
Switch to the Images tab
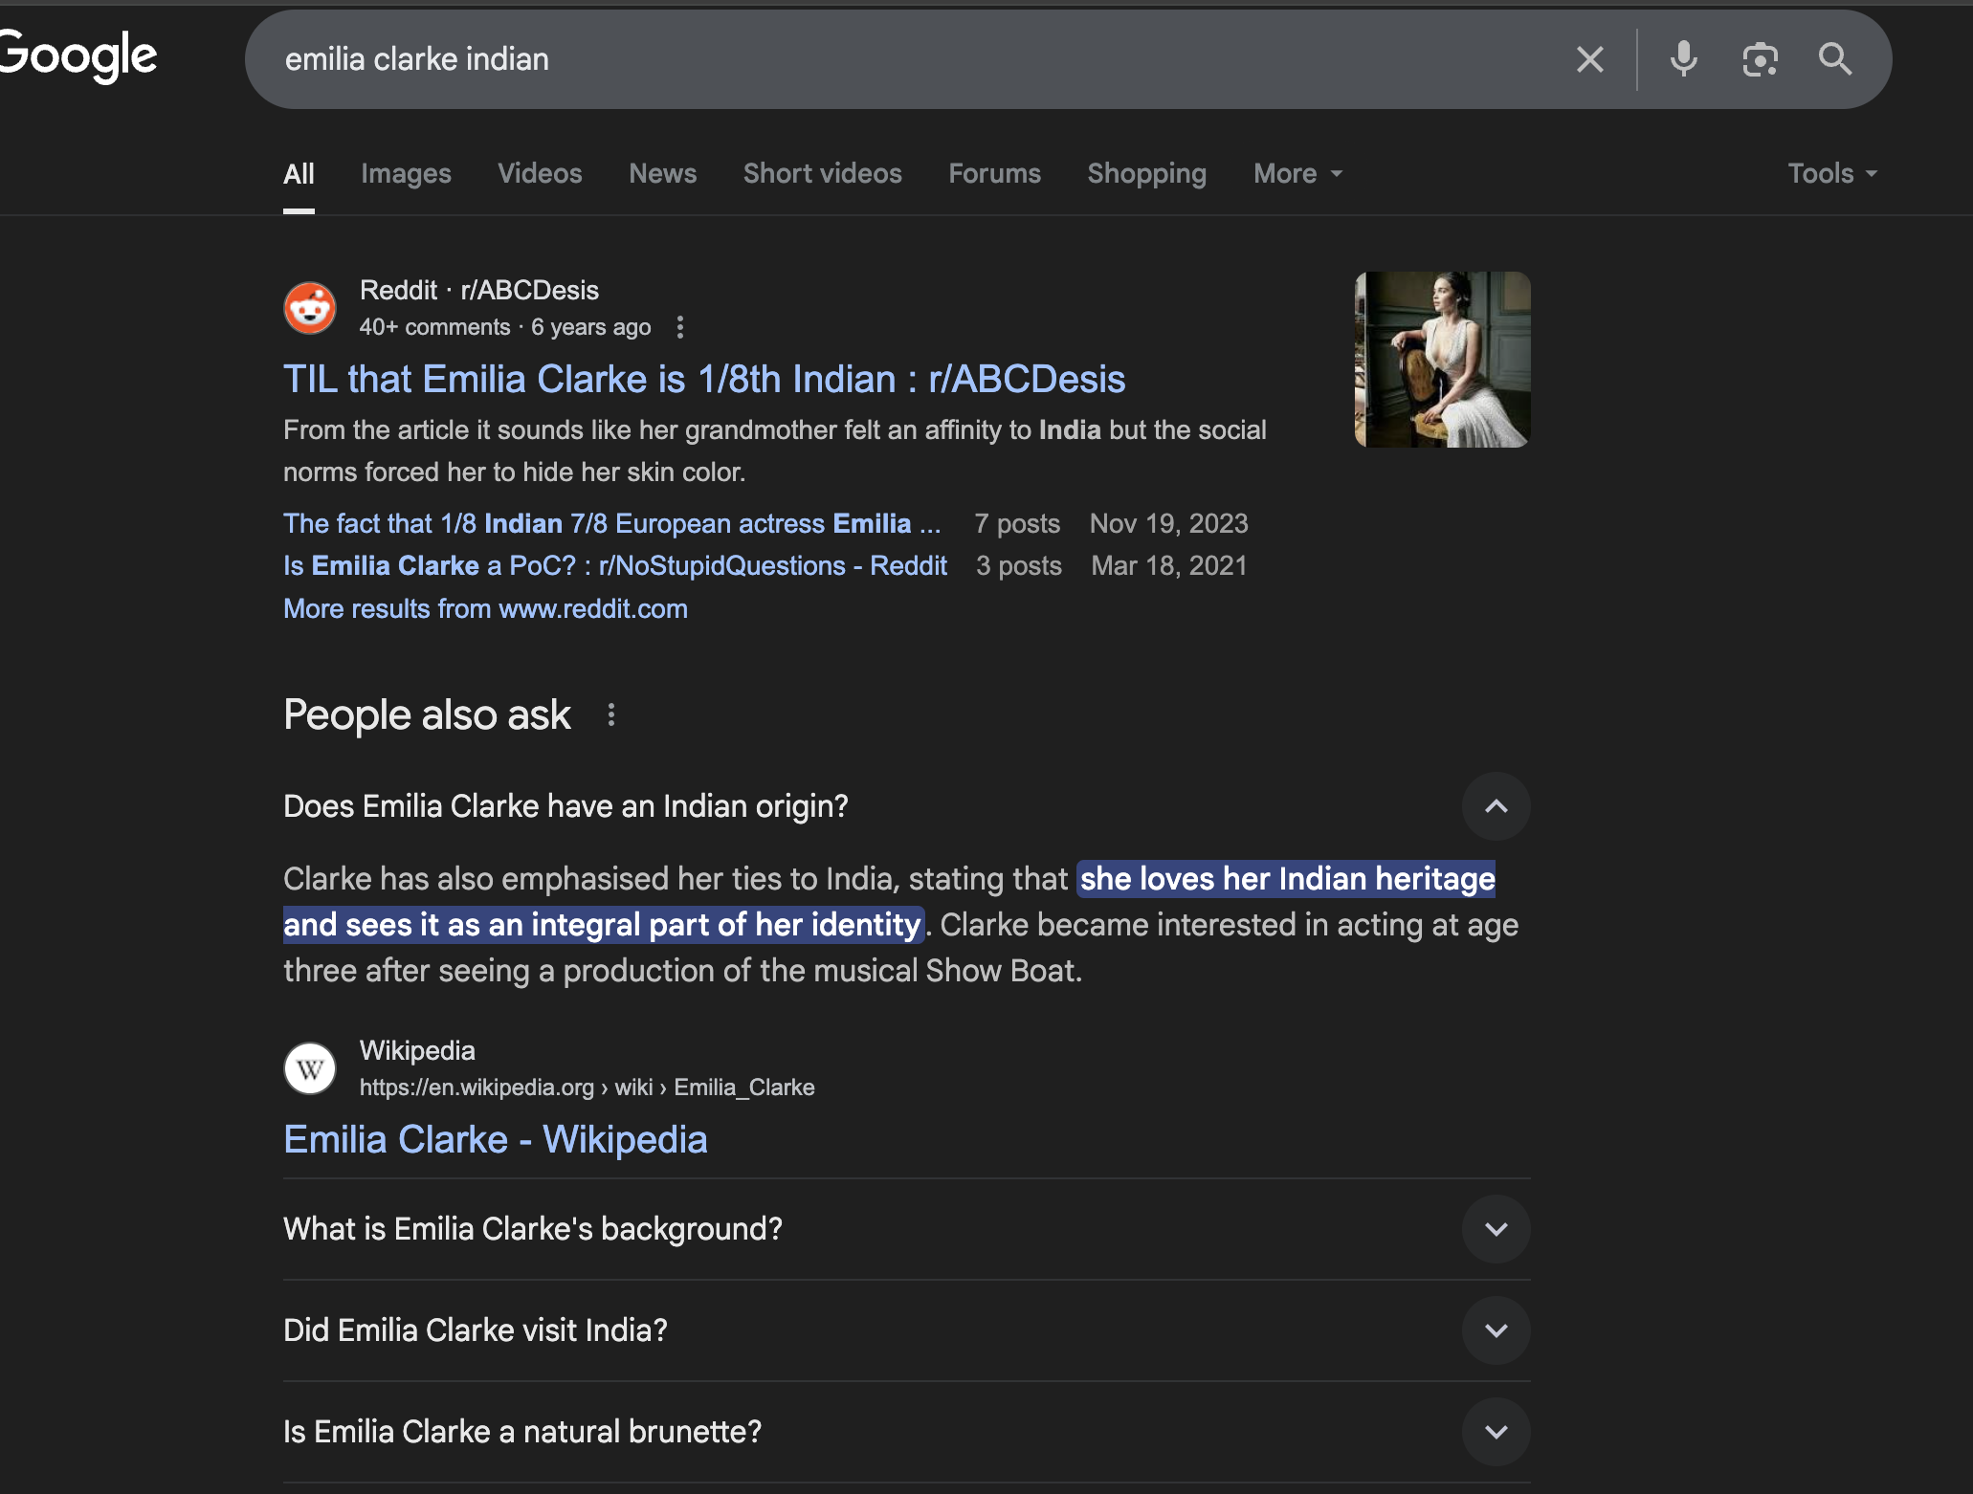point(406,173)
